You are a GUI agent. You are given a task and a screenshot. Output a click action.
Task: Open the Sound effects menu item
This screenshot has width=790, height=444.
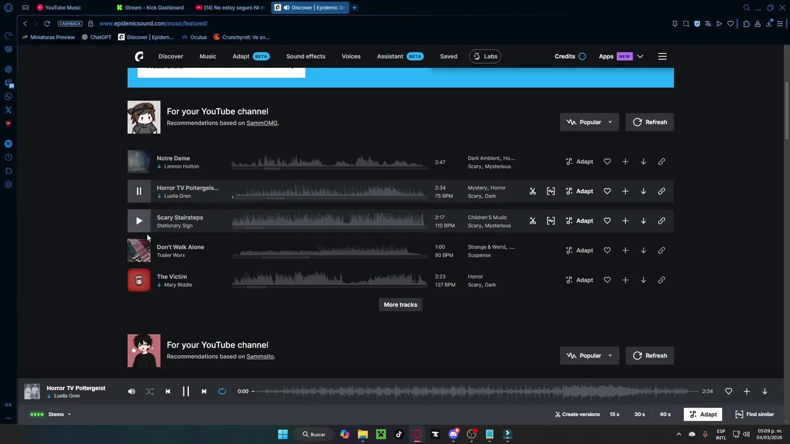(x=306, y=56)
